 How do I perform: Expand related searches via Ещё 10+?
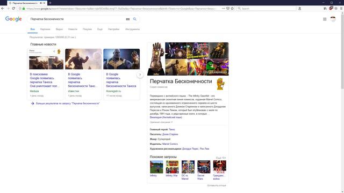tap(221, 158)
